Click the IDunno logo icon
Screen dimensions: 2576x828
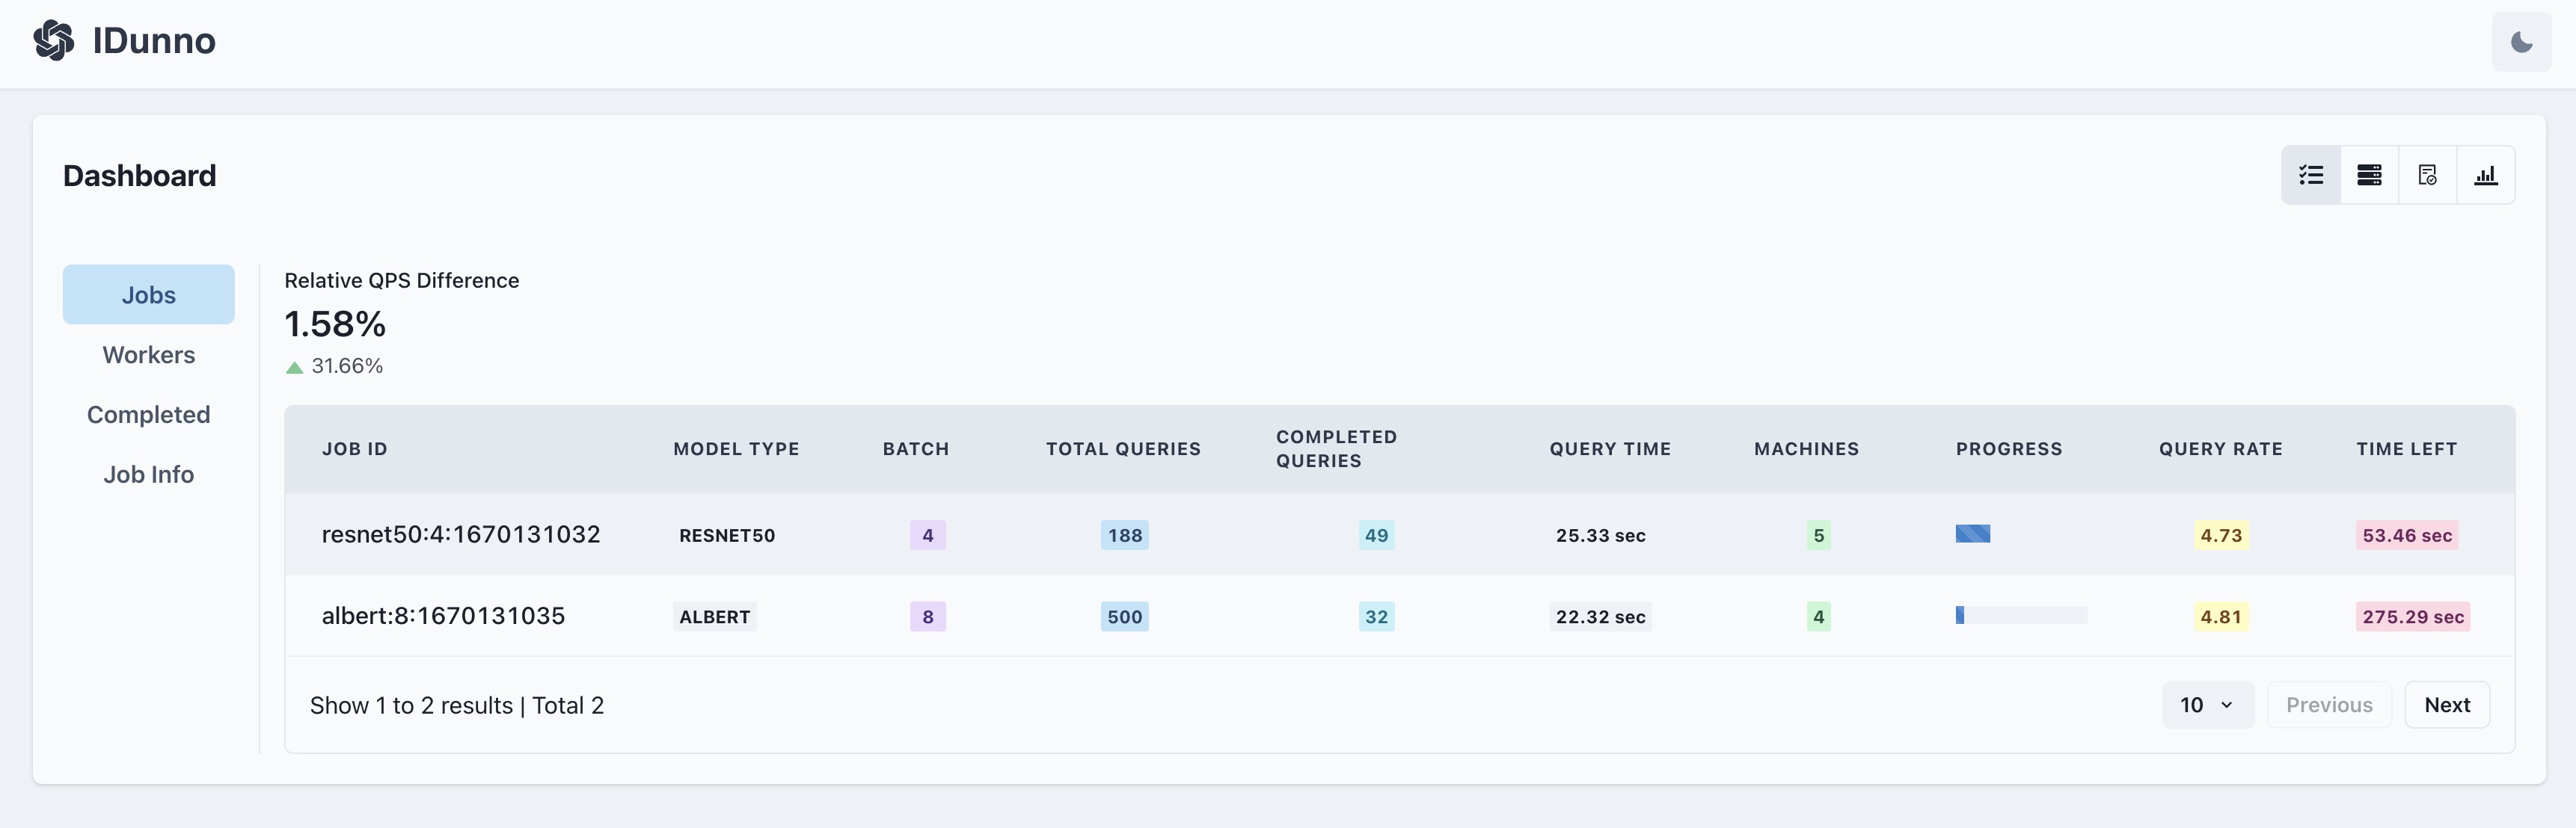54,41
